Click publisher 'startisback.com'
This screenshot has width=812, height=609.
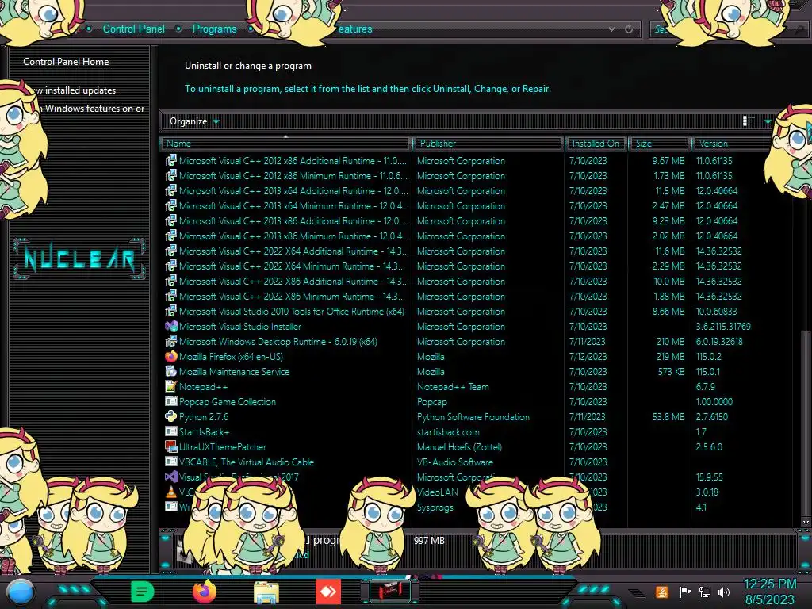[x=448, y=431]
